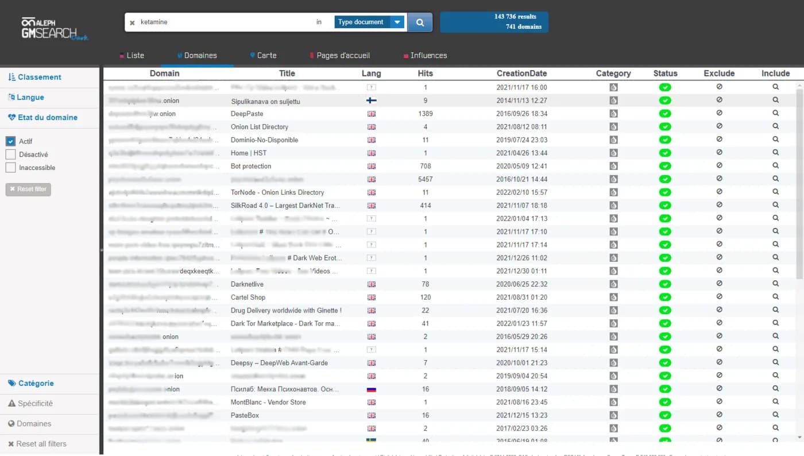This screenshot has width=804, height=456.
Task: Exclude the TorNode - Onion Links Directory domain
Action: coord(719,192)
